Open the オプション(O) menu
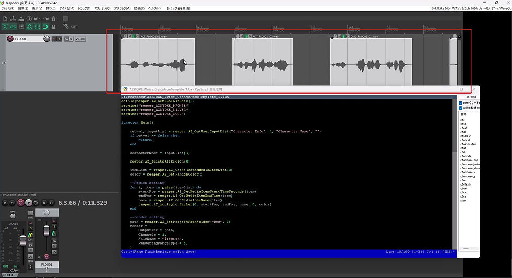The width and height of the screenshot is (512, 278). [102, 8]
